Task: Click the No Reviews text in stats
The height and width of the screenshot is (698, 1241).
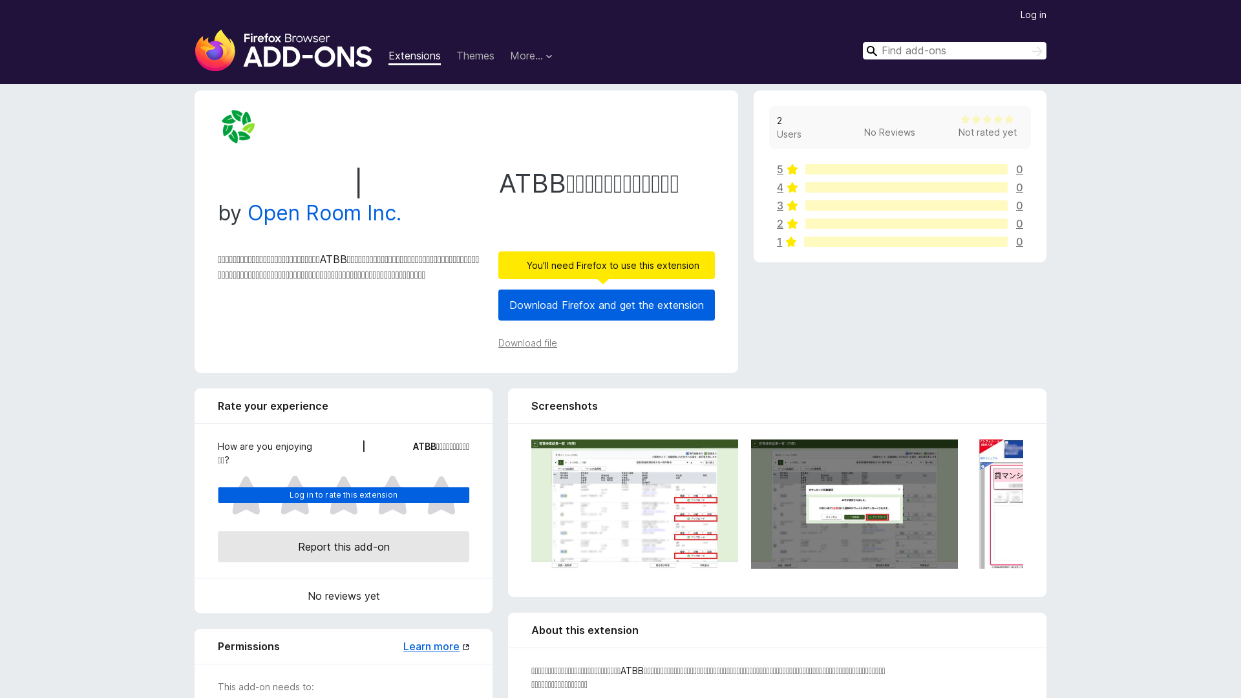Action: 889,132
